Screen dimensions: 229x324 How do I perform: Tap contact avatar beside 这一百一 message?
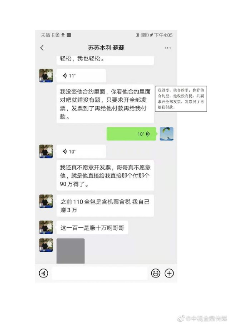point(46,227)
